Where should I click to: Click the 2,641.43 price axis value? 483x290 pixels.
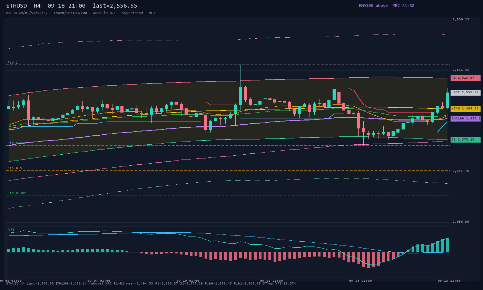coord(461,70)
